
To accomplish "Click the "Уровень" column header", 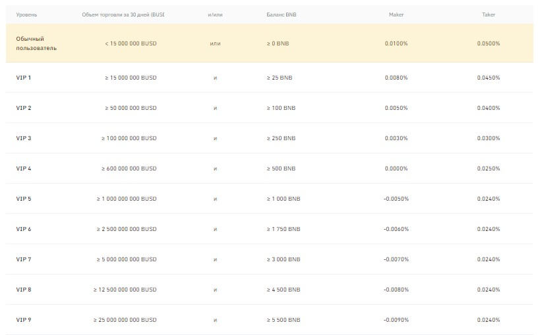I will [27, 14].
